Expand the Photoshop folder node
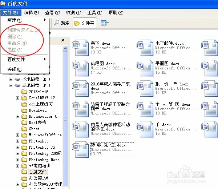 (x=17, y=141)
